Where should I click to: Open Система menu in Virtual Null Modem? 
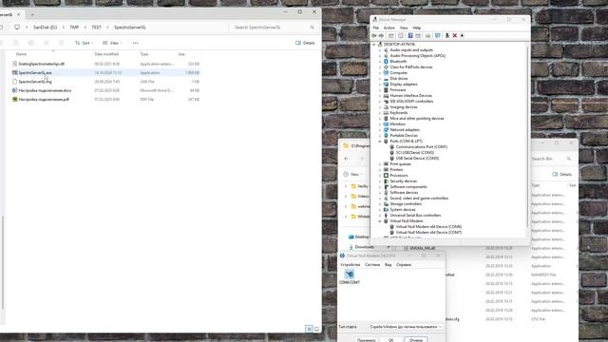(372, 265)
